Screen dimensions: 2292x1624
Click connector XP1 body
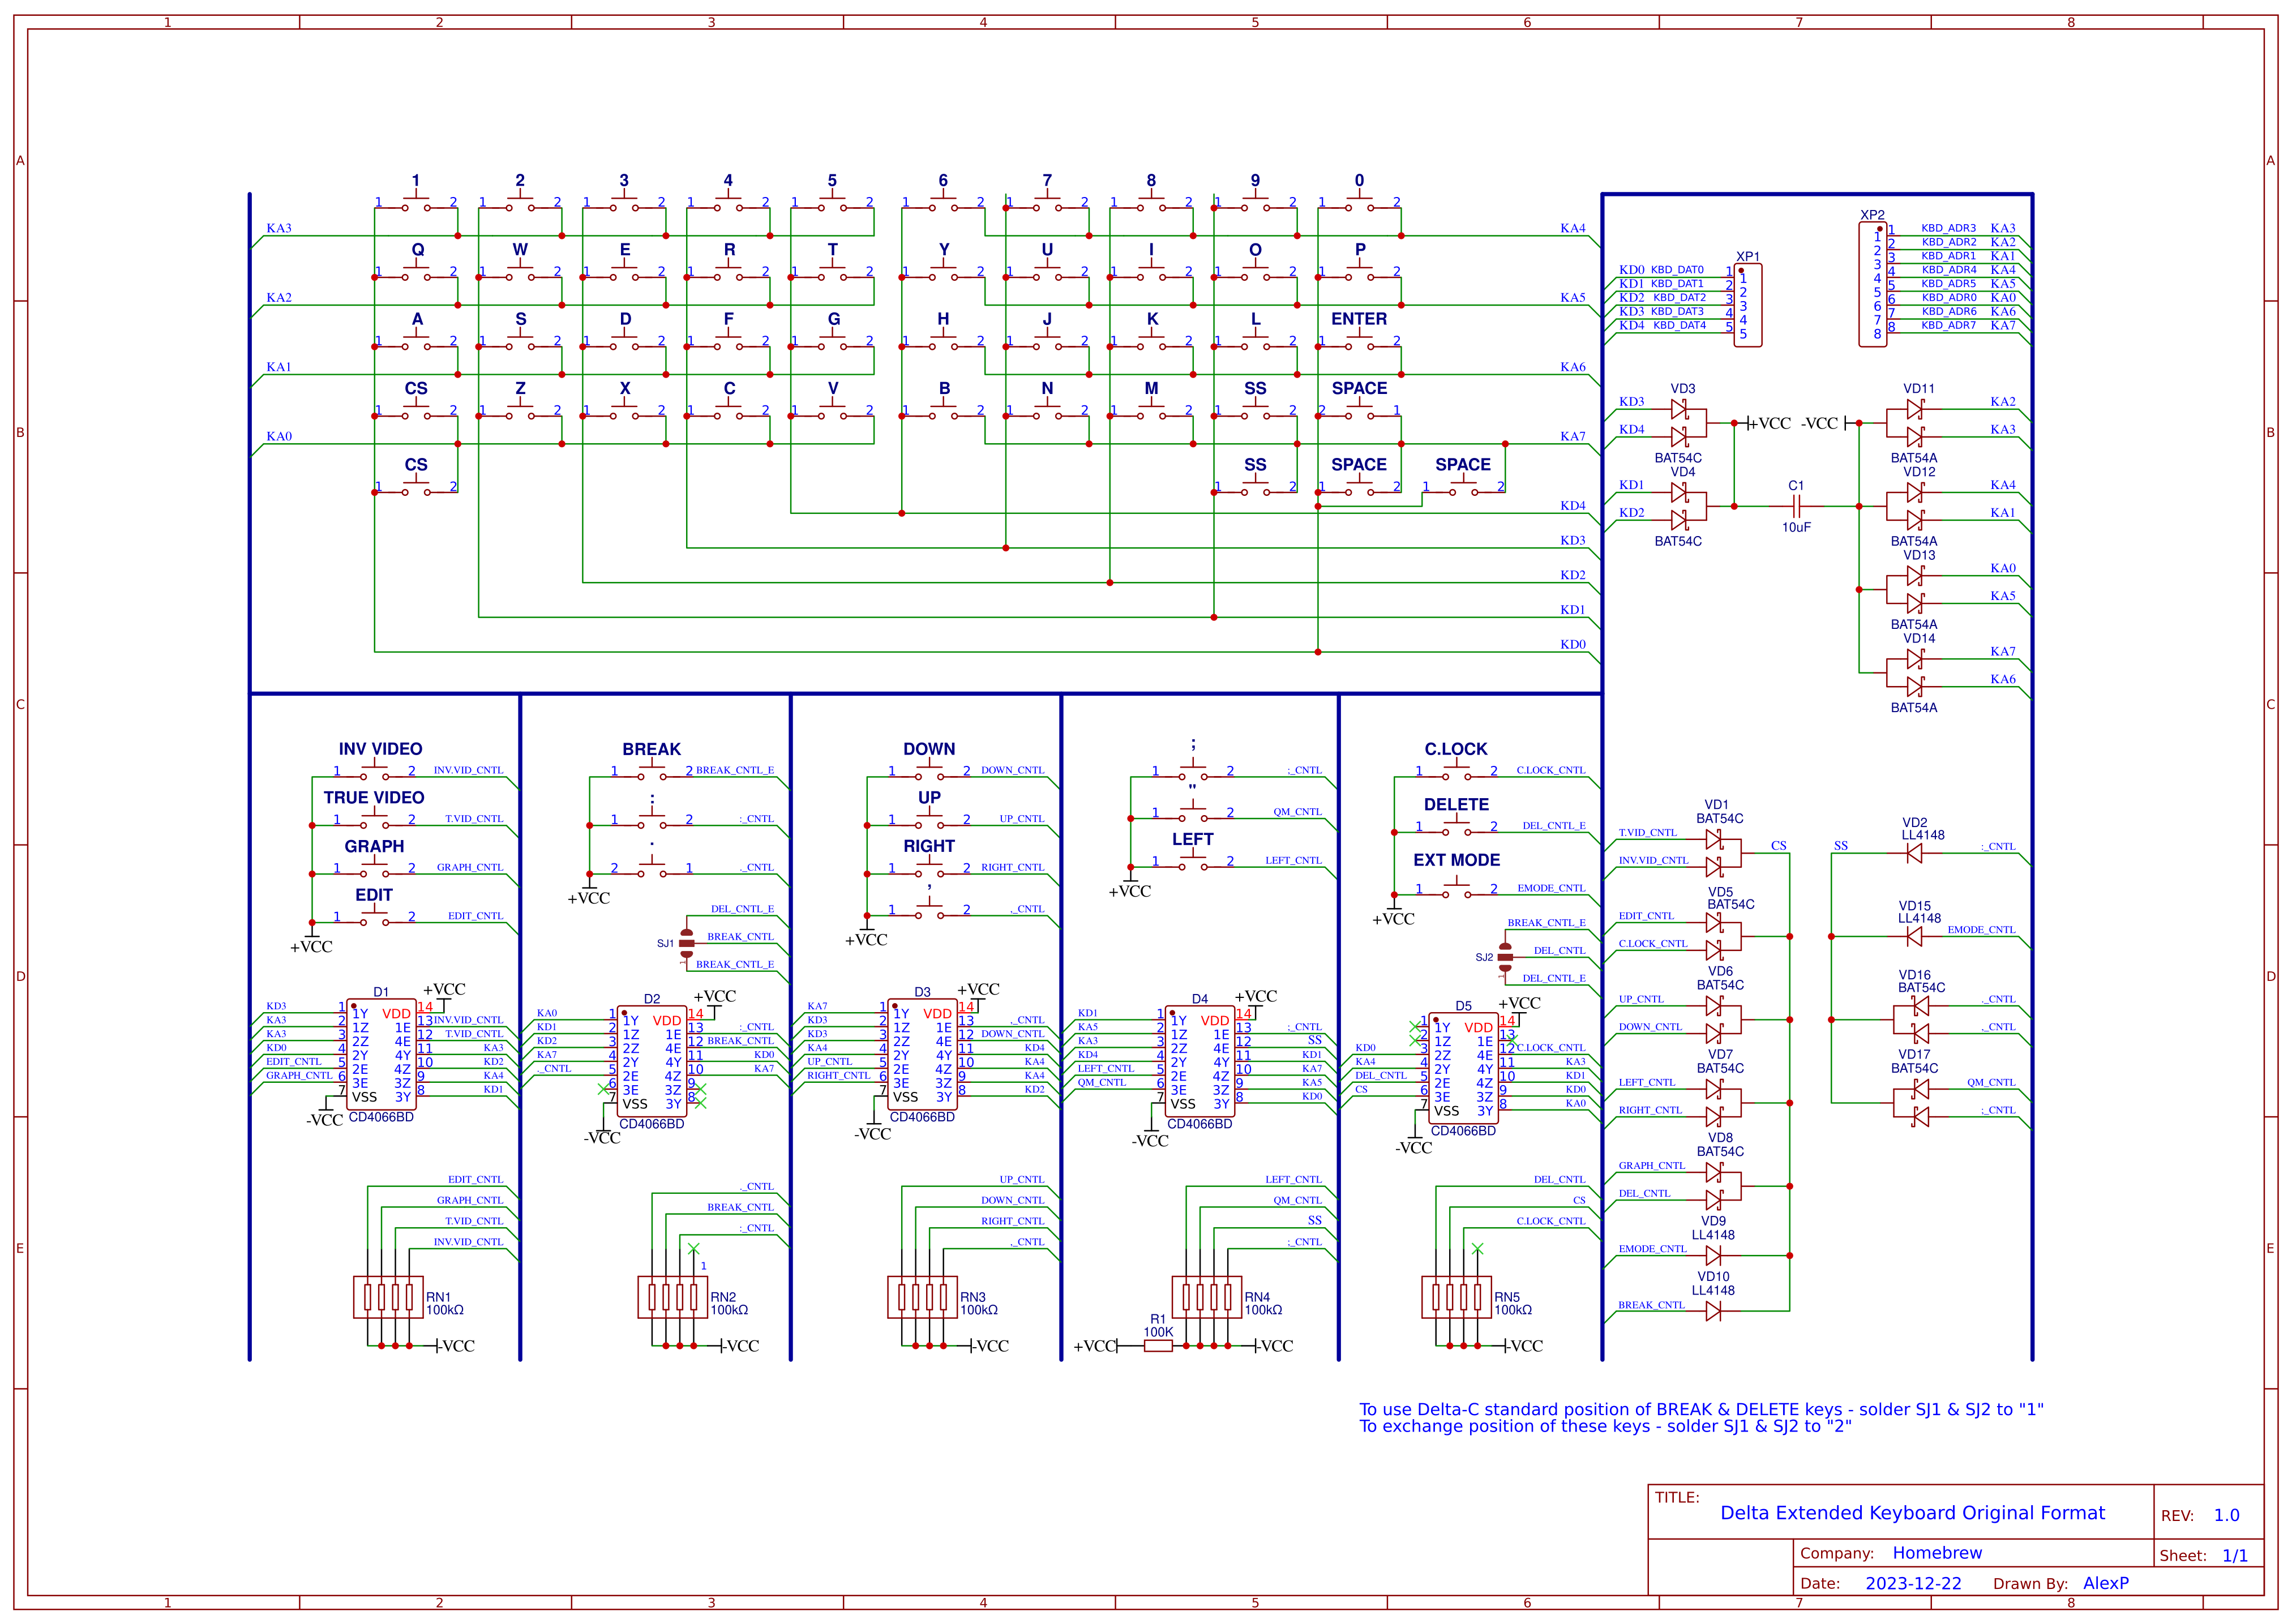(x=1748, y=305)
